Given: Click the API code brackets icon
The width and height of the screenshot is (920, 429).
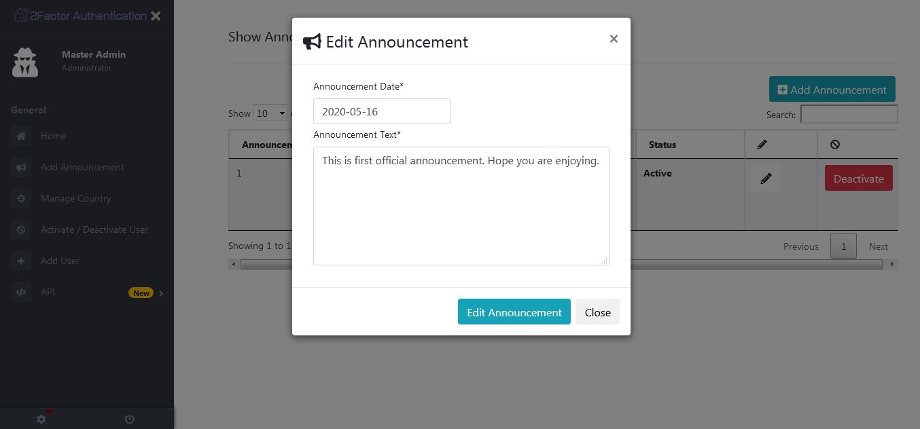Looking at the screenshot, I should (21, 292).
